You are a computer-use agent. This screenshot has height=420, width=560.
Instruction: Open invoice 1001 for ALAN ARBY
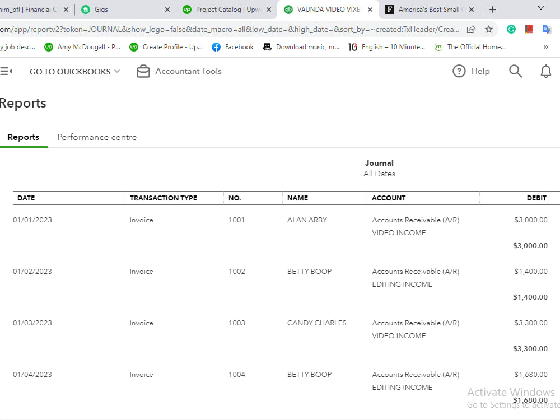click(x=236, y=220)
